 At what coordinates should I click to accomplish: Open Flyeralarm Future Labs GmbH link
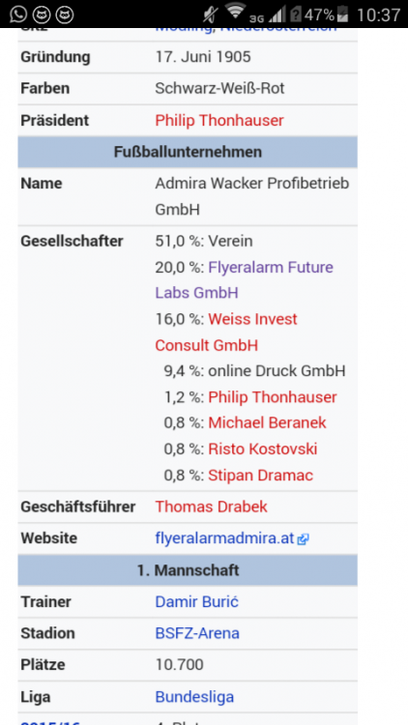(245, 279)
